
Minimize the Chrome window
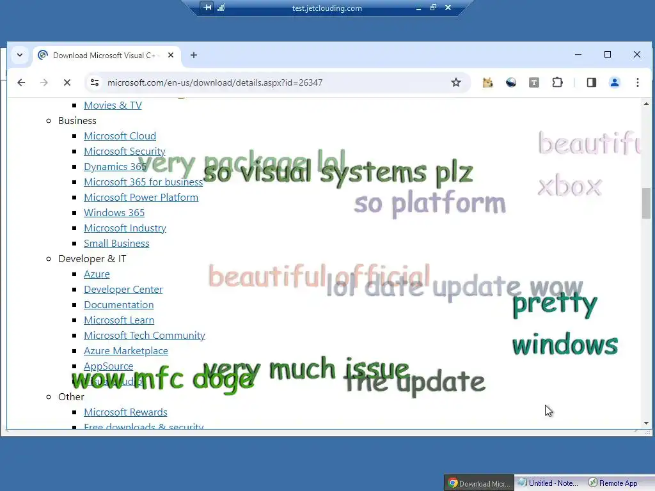tap(578, 55)
